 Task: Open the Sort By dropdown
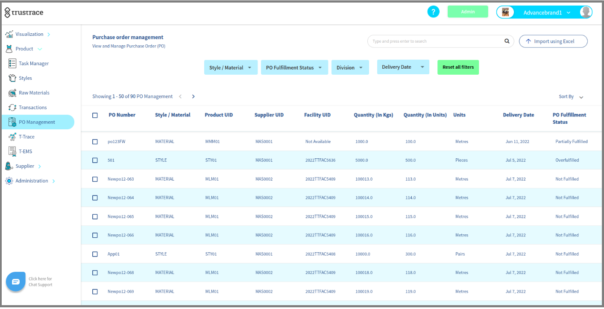pos(571,97)
